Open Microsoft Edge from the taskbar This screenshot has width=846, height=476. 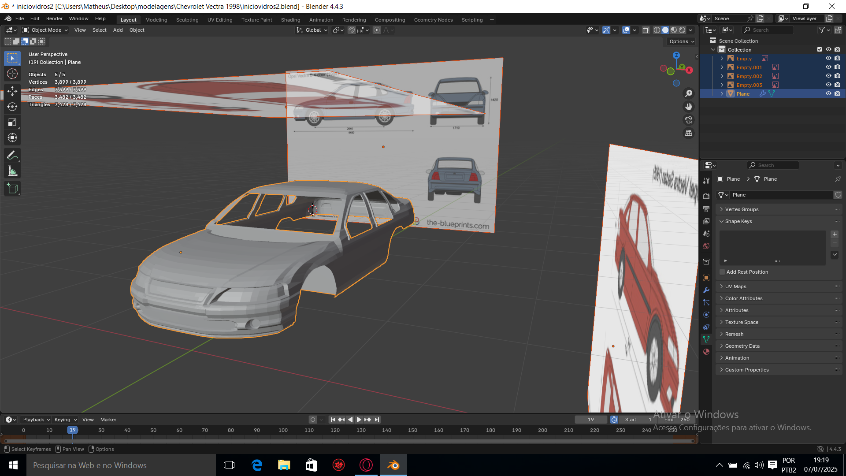(257, 465)
